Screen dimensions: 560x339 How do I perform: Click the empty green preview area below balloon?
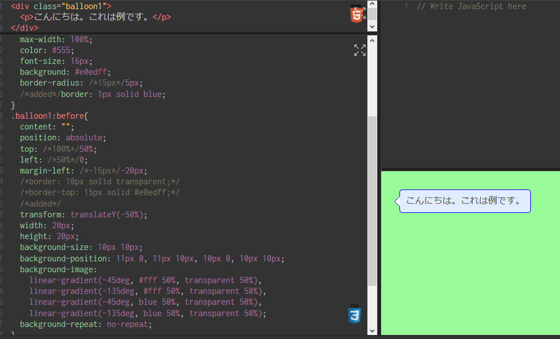pyautogui.click(x=470, y=274)
